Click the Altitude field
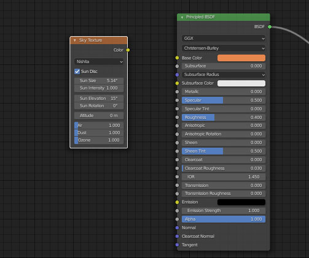The height and width of the screenshot is (258, 309). point(99,116)
